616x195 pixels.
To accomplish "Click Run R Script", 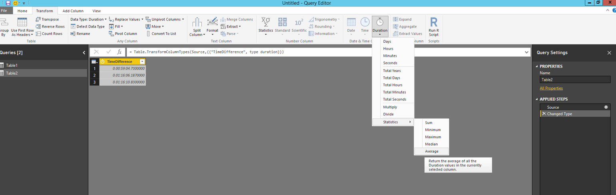I will [434, 27].
